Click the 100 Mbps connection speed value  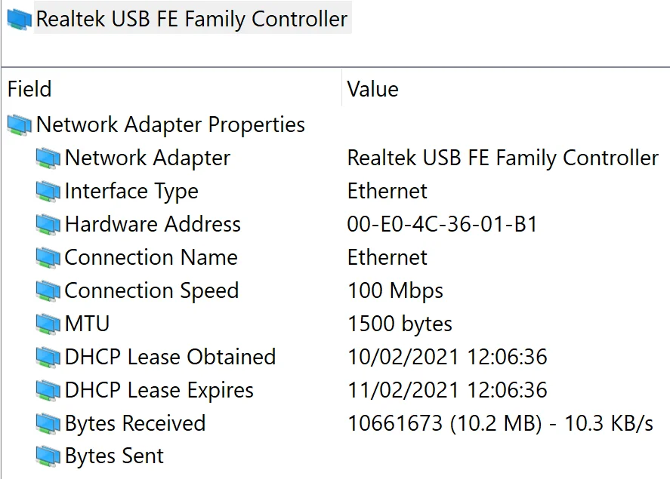(395, 291)
